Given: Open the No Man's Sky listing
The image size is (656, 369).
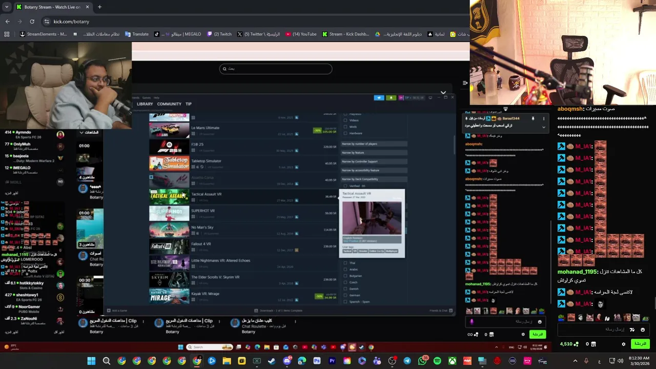Looking at the screenshot, I should click(x=243, y=229).
